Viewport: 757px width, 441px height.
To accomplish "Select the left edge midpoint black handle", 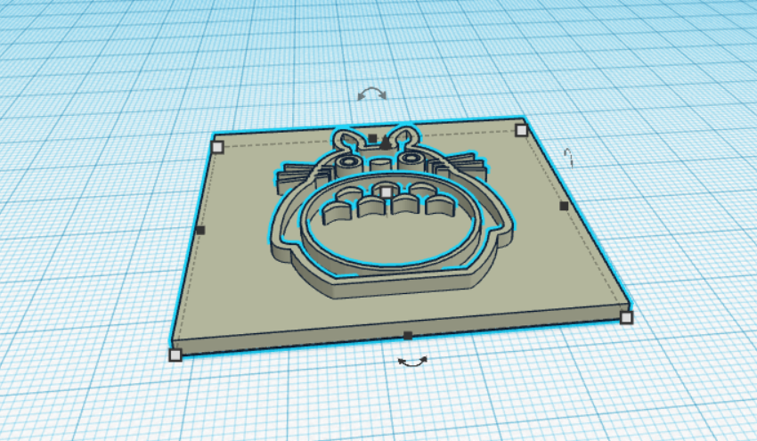I will [x=199, y=230].
